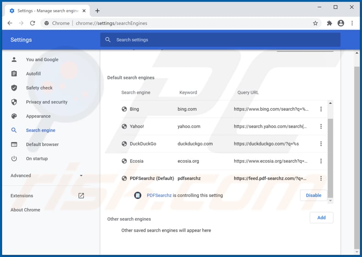Click the globe icon next to DuckDuckGo

[124, 144]
